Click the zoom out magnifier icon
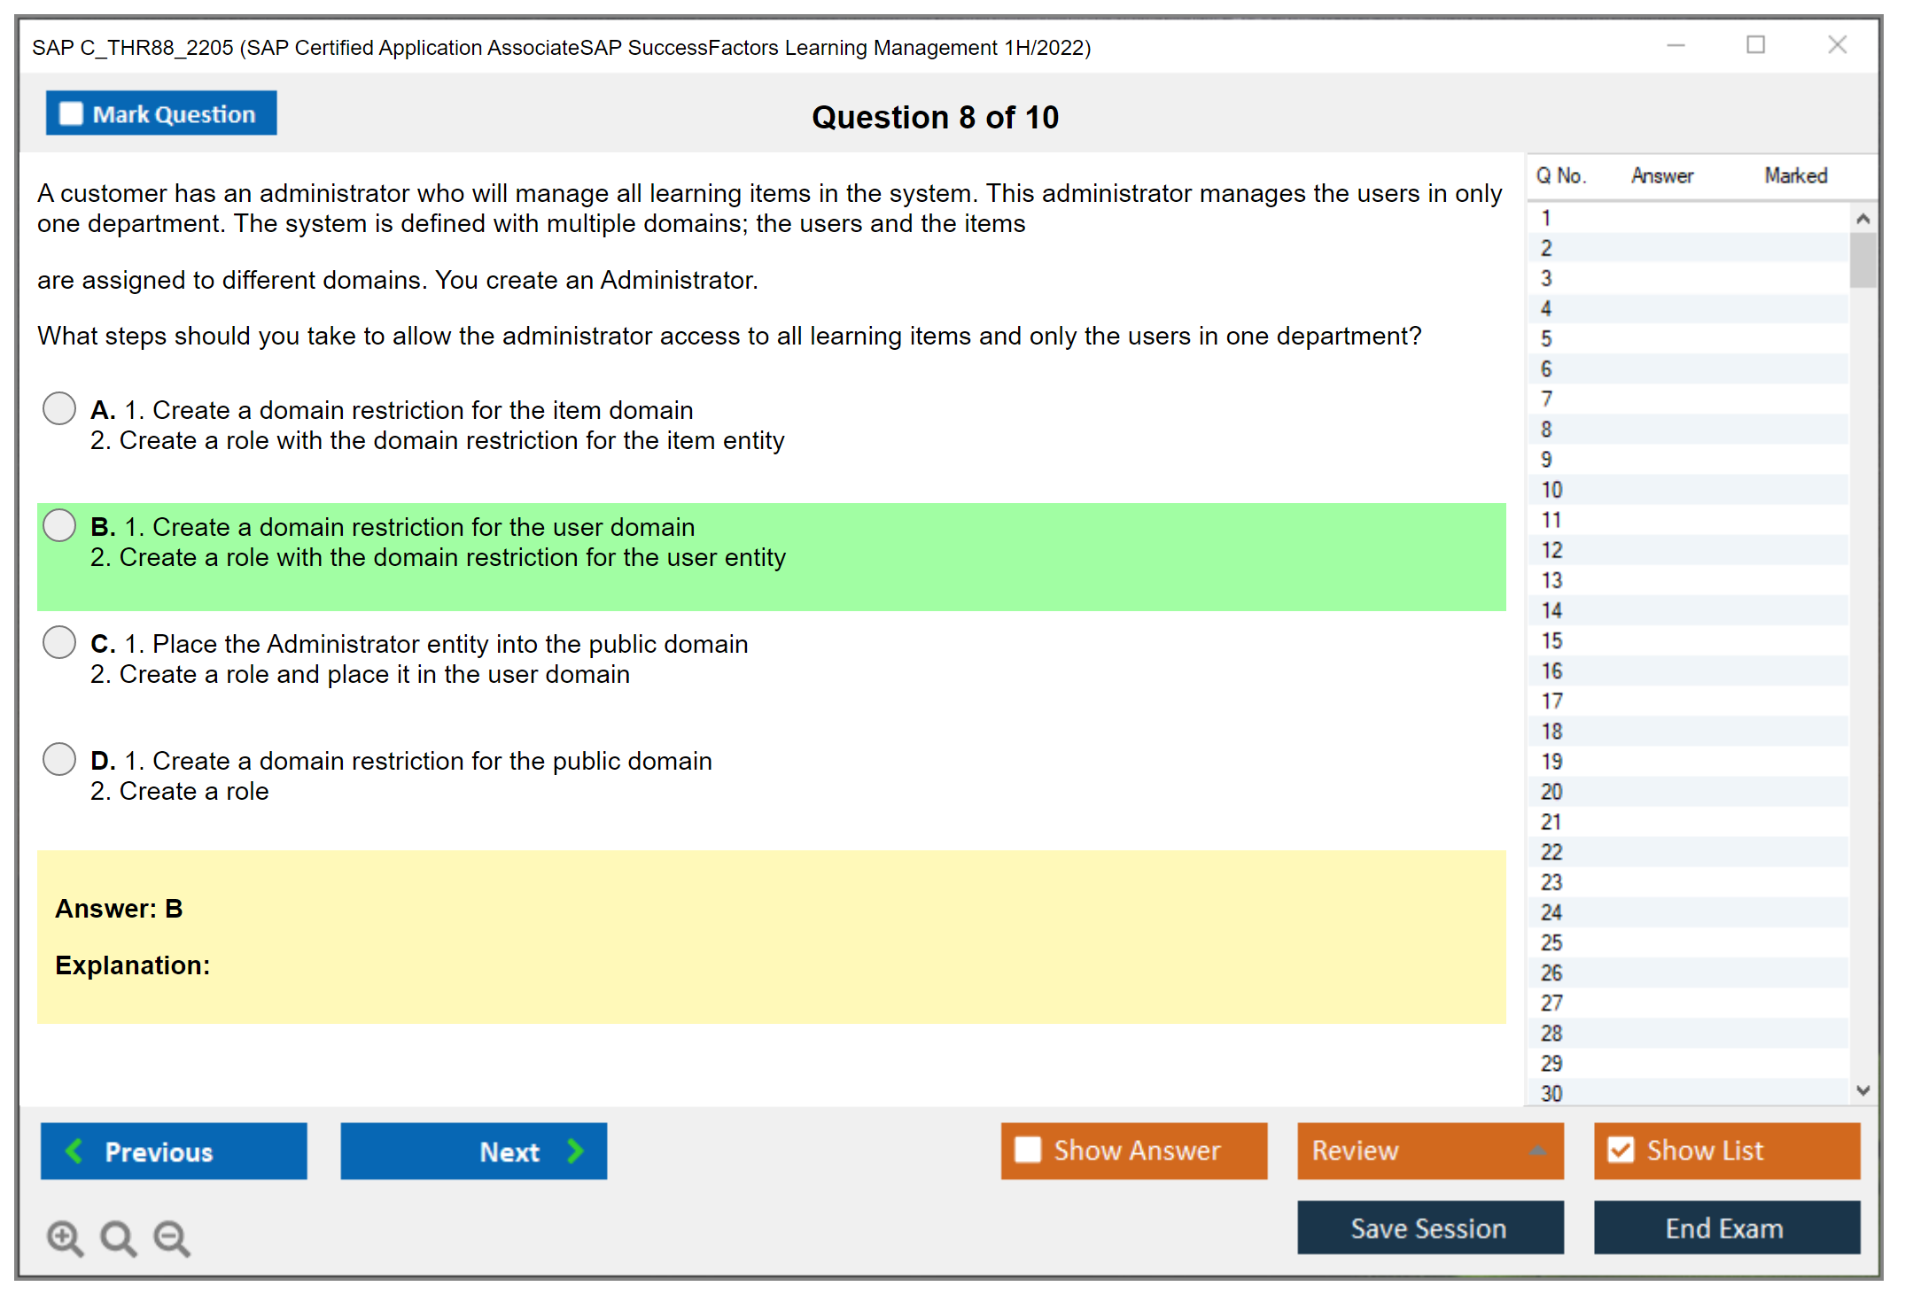The width and height of the screenshot is (1905, 1302). pos(171,1237)
